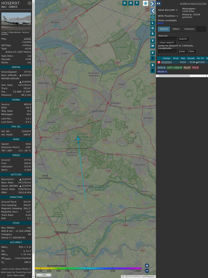Toggle the L labels button
Screen dimensions: 208x278
click(x=152, y=23)
